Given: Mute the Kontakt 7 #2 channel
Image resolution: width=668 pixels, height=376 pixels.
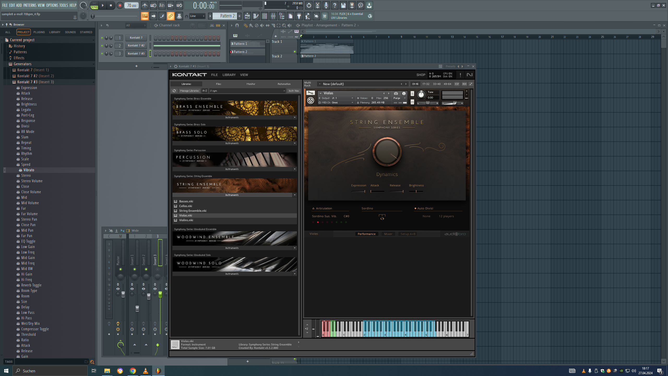Looking at the screenshot, I should coord(102,46).
